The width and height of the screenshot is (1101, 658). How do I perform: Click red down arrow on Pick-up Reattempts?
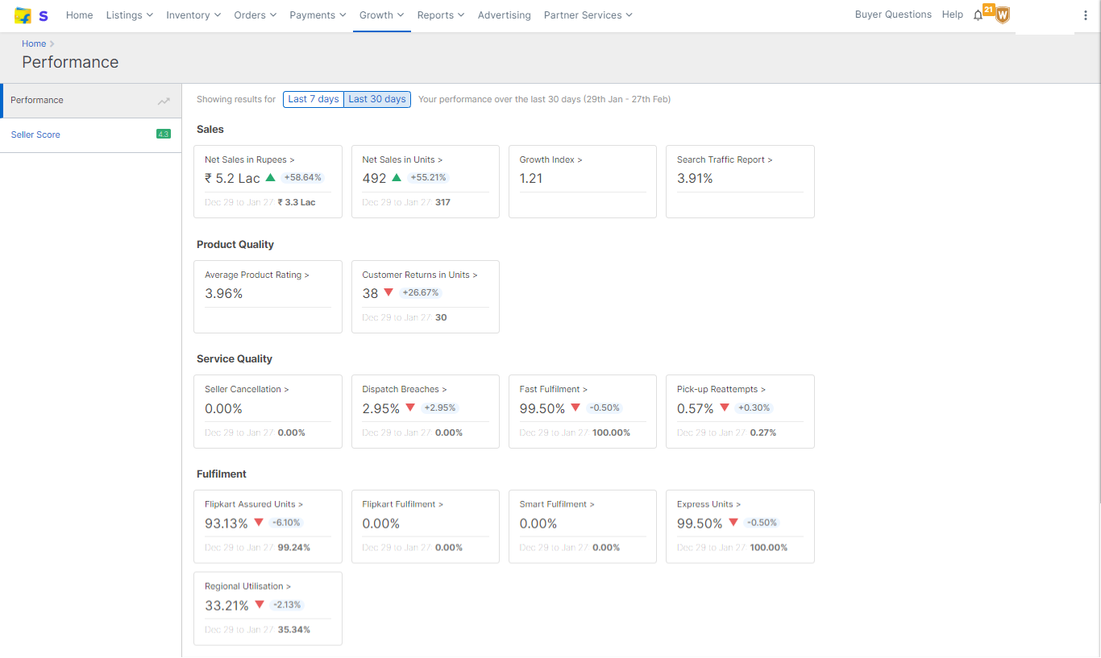coord(725,408)
